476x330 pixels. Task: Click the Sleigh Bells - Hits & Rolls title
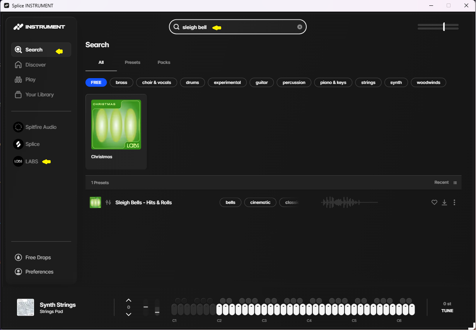[x=143, y=202]
